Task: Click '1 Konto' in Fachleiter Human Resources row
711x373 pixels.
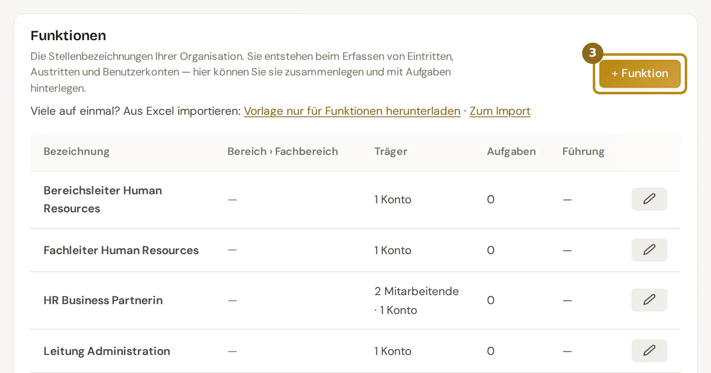Action: (x=392, y=250)
